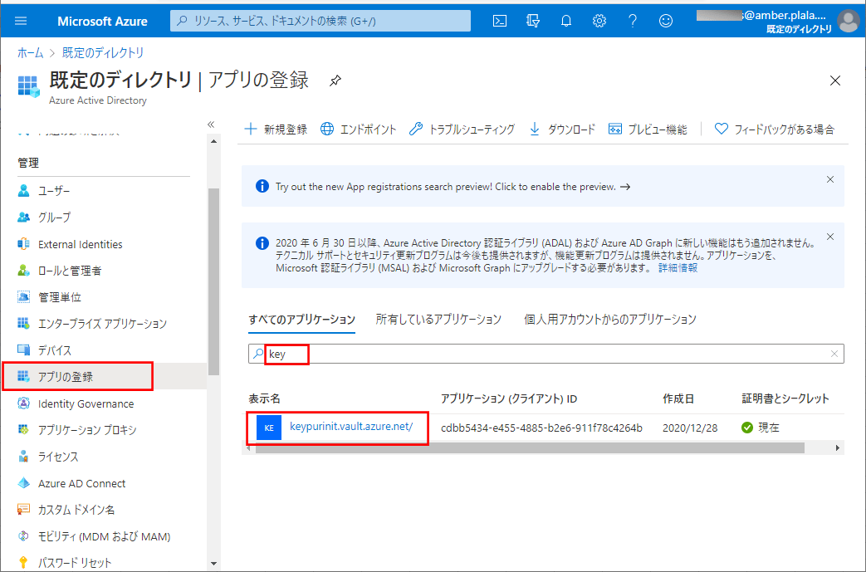Click 作成日 column header
Image resolution: width=866 pixels, height=572 pixels.
click(678, 398)
